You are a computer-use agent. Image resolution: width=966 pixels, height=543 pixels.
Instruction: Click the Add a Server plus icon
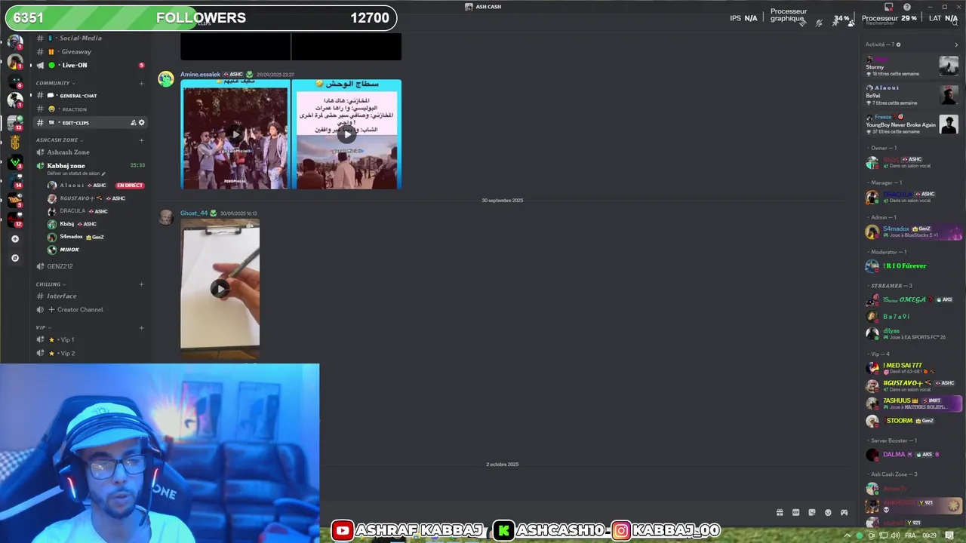pyautogui.click(x=14, y=239)
